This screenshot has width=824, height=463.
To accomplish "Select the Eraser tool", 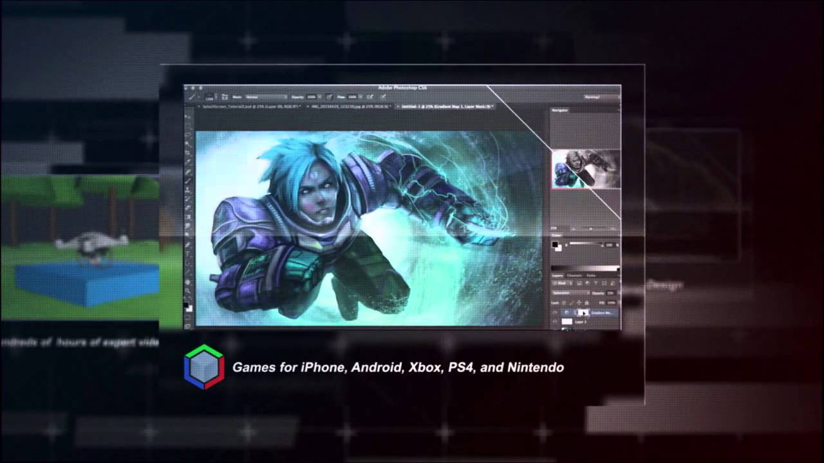I will [187, 208].
